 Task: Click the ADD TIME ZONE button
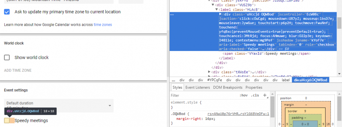point(18,70)
